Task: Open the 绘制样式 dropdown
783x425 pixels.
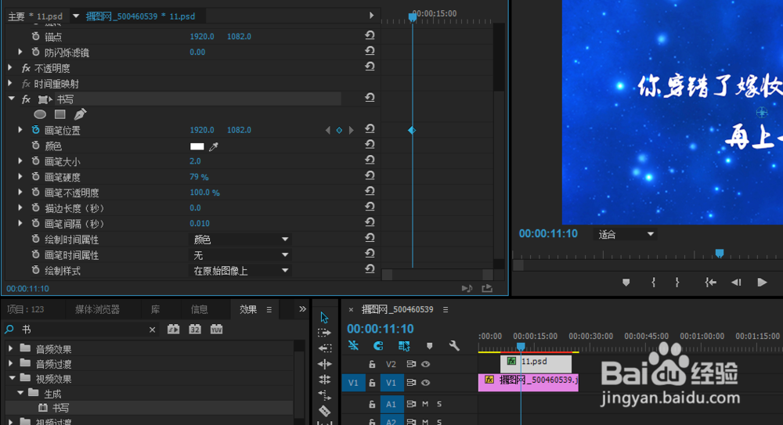Action: [240, 271]
